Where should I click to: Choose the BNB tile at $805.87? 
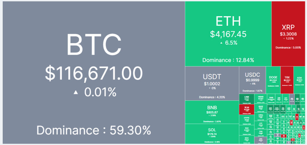(x=212, y=112)
